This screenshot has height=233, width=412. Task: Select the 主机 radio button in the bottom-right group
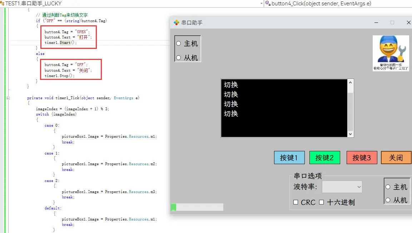[x=388, y=187]
